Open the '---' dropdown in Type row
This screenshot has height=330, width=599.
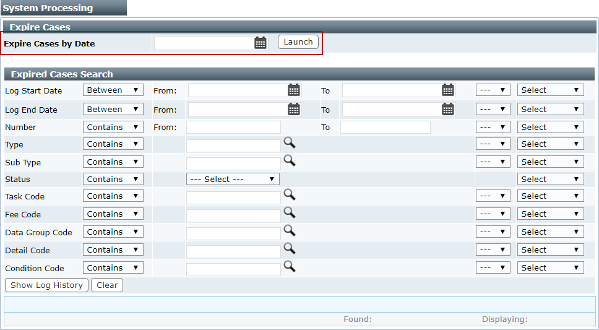(493, 144)
